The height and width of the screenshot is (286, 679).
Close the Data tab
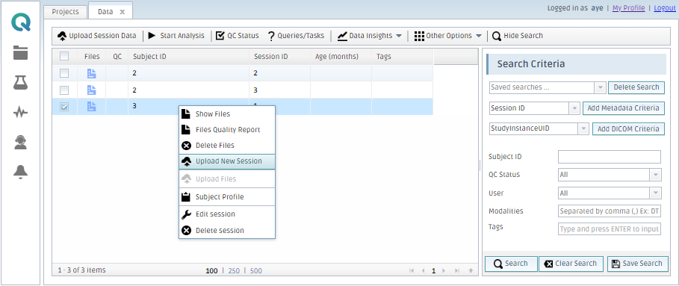122,12
